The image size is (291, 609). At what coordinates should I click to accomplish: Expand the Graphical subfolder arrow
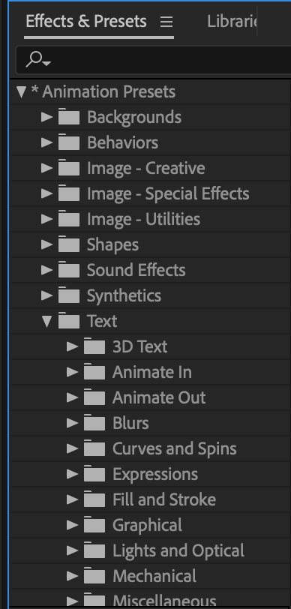(72, 525)
